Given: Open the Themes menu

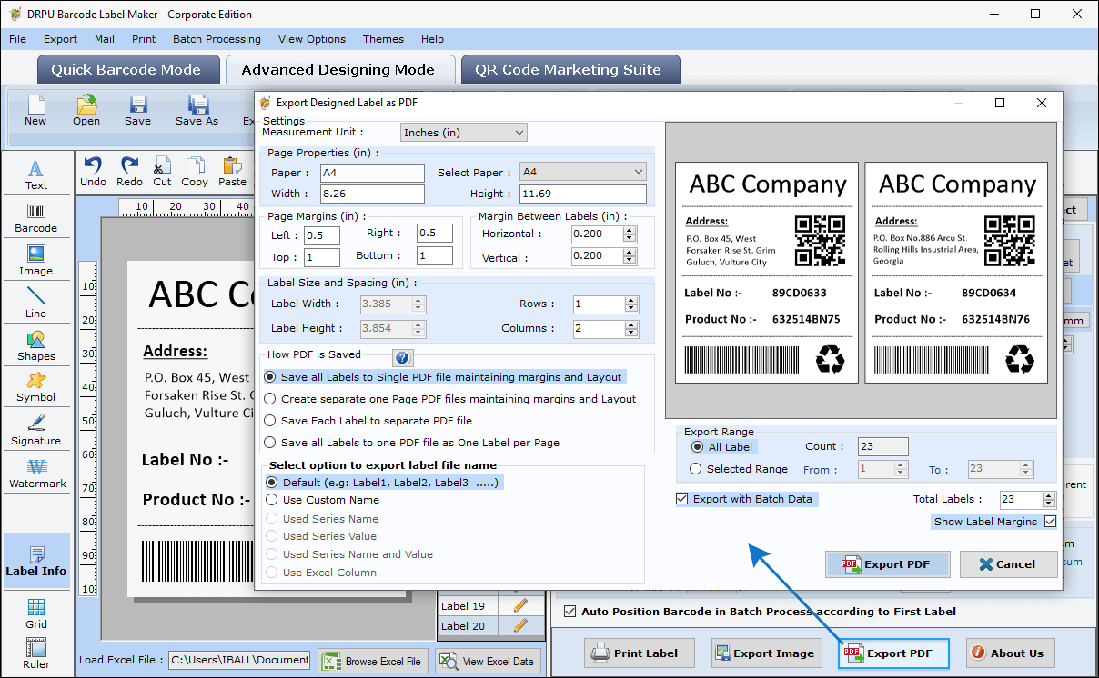Looking at the screenshot, I should tap(383, 39).
